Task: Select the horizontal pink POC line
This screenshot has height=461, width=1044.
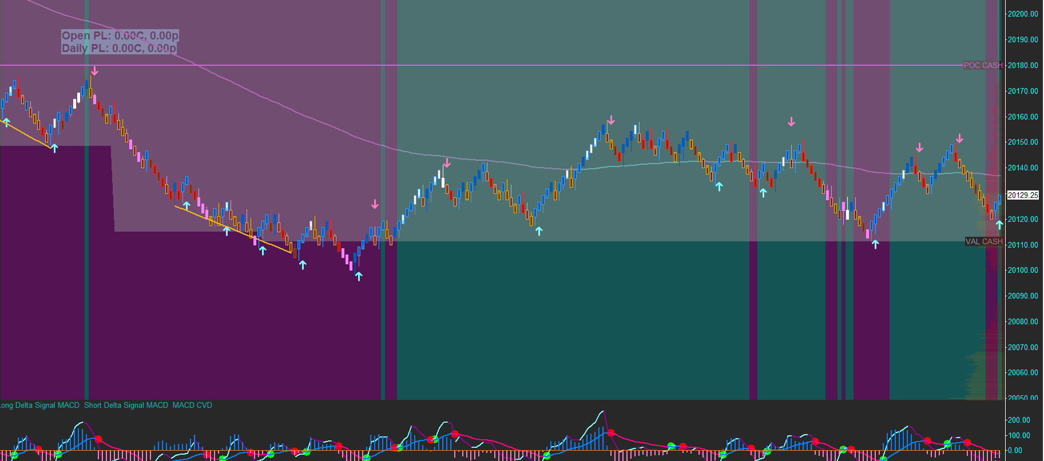Action: (515, 65)
